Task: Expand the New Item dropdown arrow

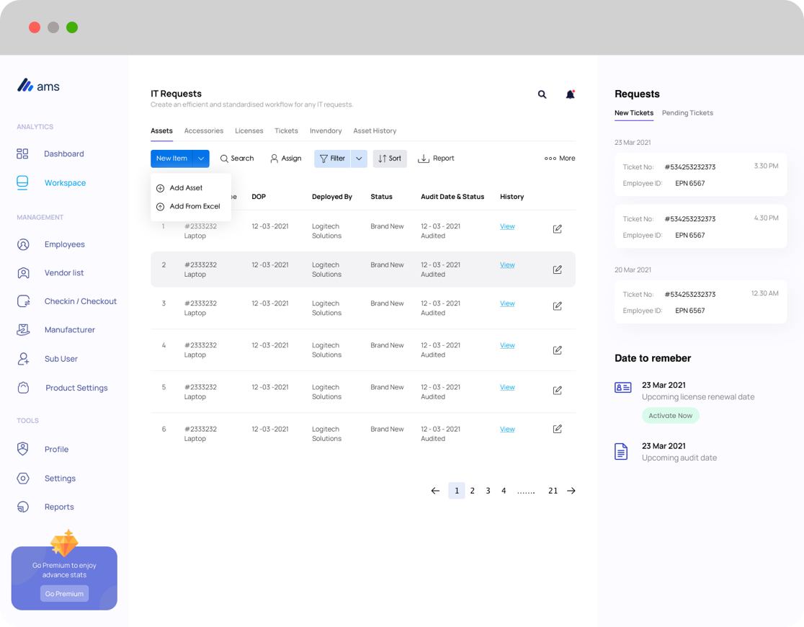Action: point(201,159)
